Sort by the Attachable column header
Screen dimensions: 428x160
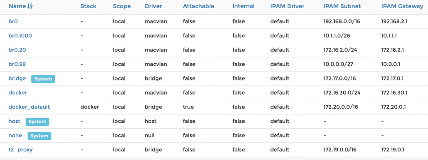click(x=199, y=6)
